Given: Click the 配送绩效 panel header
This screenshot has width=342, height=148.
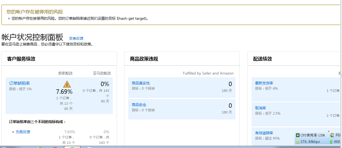Looking at the screenshot, I should [x=263, y=59].
